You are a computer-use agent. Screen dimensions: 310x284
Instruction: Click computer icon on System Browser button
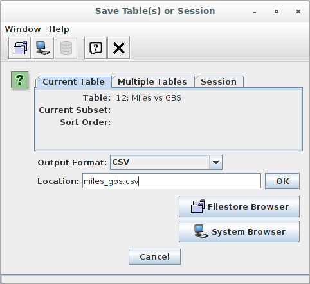[x=201, y=231]
